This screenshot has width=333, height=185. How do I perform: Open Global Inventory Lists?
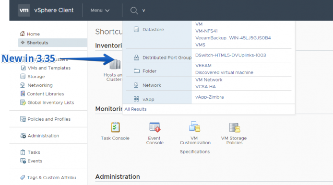51,103
